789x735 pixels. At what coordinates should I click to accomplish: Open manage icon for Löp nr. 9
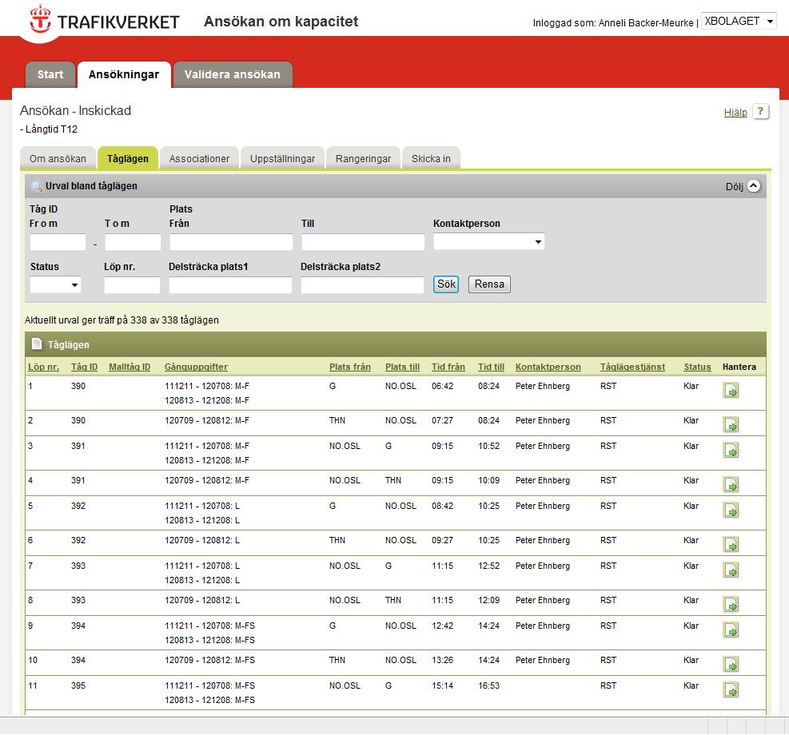tap(731, 630)
